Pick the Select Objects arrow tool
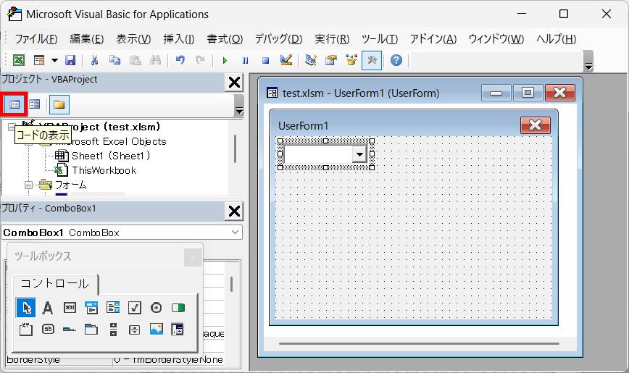Image resolution: width=629 pixels, height=373 pixels. (x=26, y=308)
